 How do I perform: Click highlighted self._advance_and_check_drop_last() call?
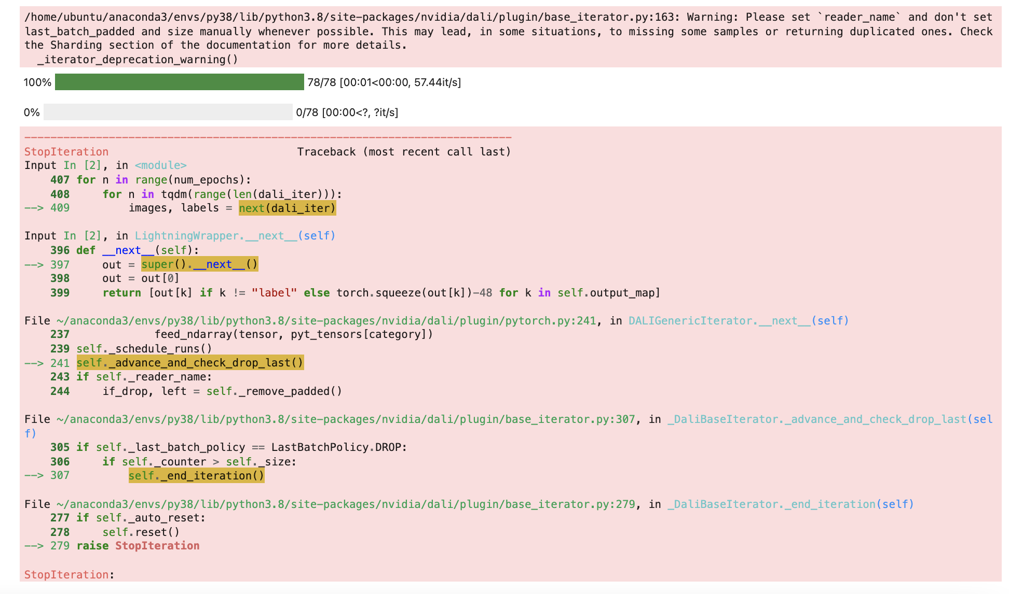[x=189, y=362]
